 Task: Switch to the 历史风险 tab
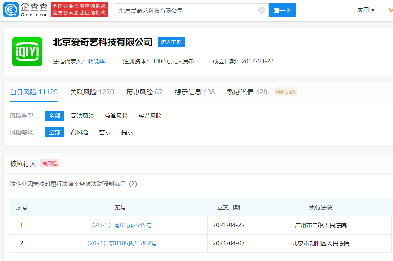pyautogui.click(x=144, y=92)
